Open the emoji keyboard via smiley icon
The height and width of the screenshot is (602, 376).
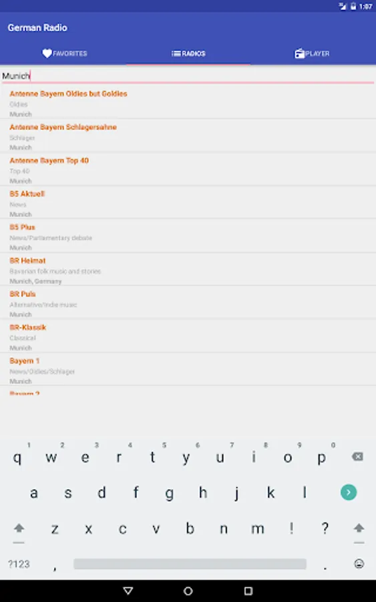pyautogui.click(x=359, y=564)
